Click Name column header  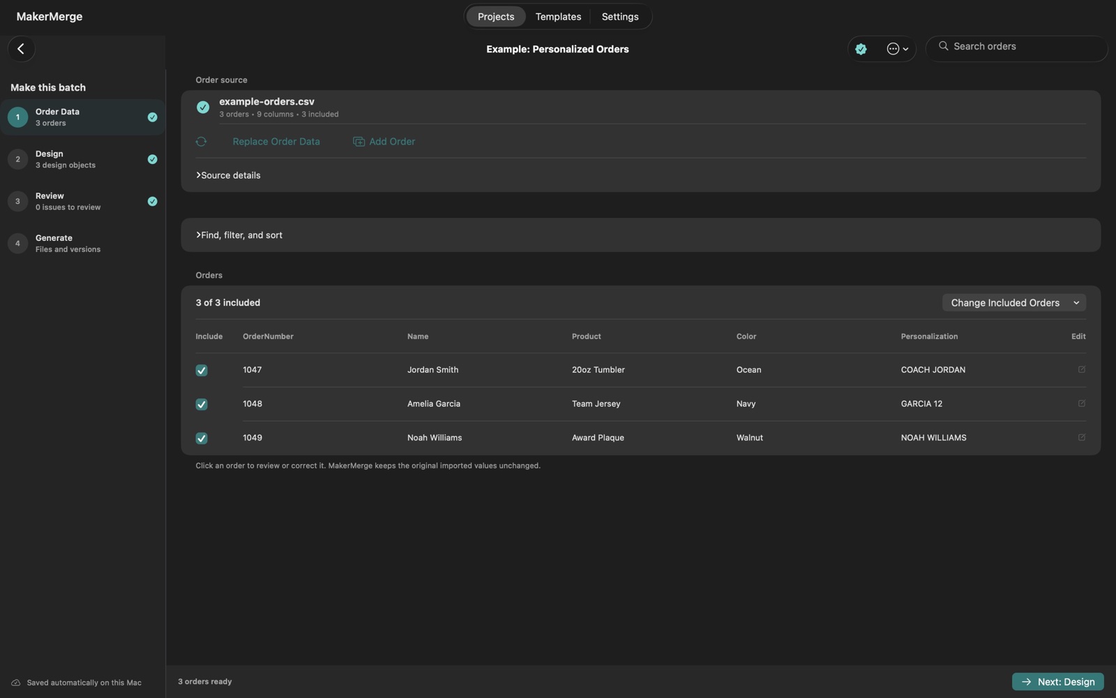418,336
